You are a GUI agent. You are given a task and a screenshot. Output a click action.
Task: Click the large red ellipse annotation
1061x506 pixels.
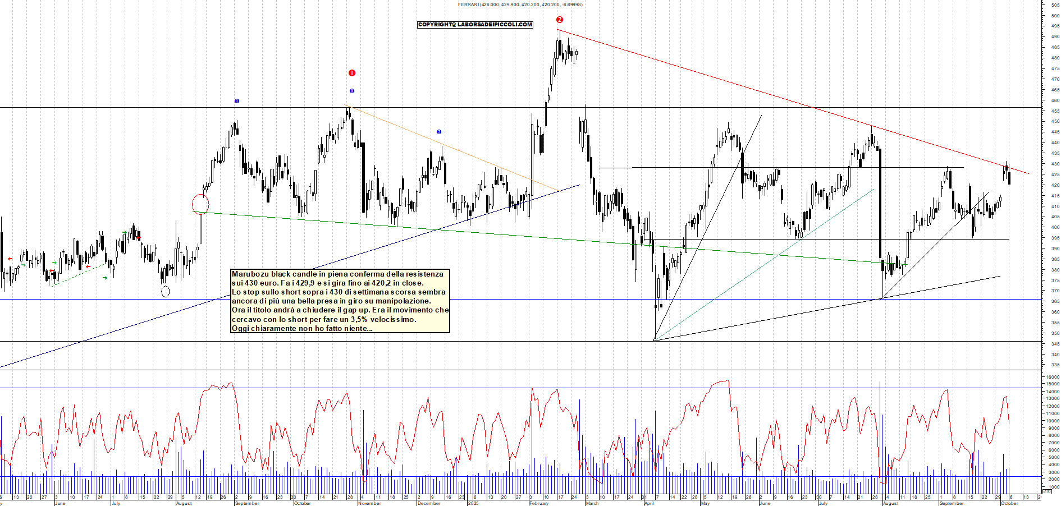[200, 204]
